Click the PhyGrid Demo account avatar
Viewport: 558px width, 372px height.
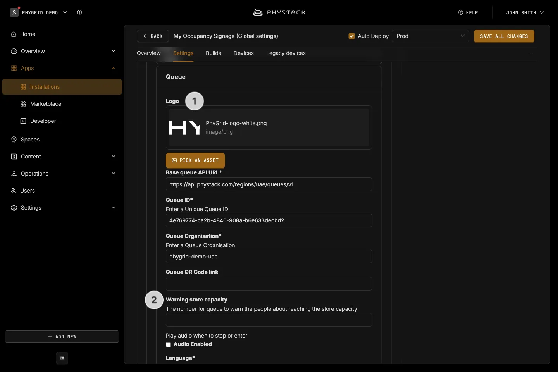tap(14, 12)
